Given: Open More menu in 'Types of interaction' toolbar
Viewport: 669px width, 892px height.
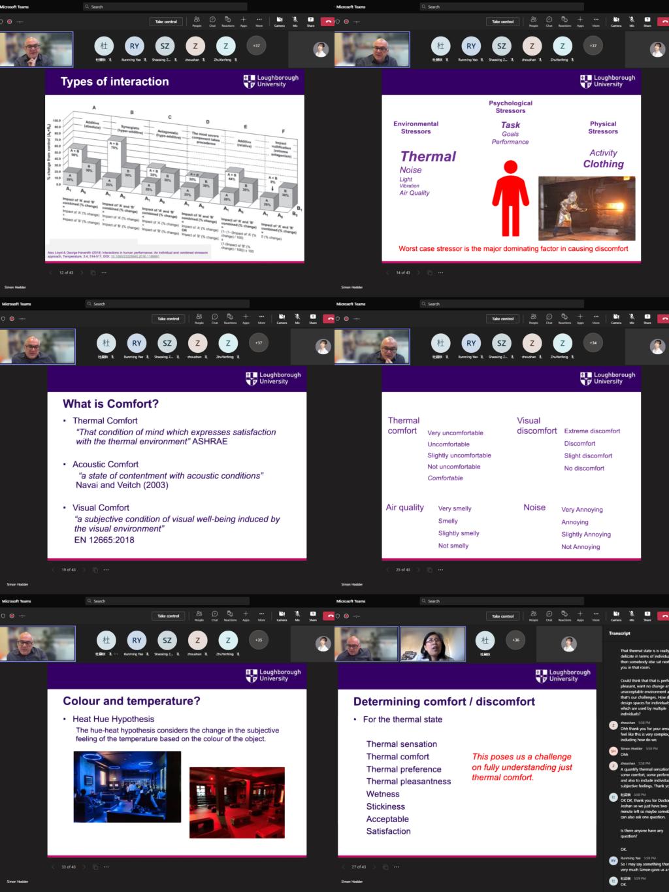Looking at the screenshot, I should click(x=259, y=22).
